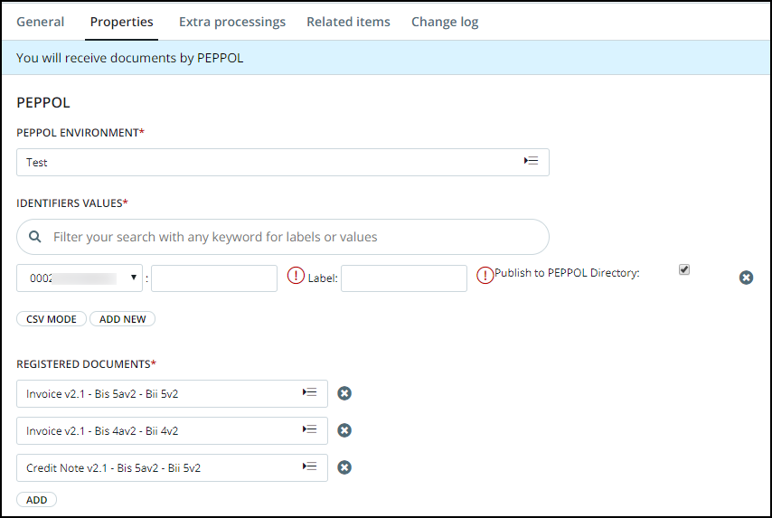Click the PEPPOL section heading
772x518 pixels.
[x=43, y=102]
